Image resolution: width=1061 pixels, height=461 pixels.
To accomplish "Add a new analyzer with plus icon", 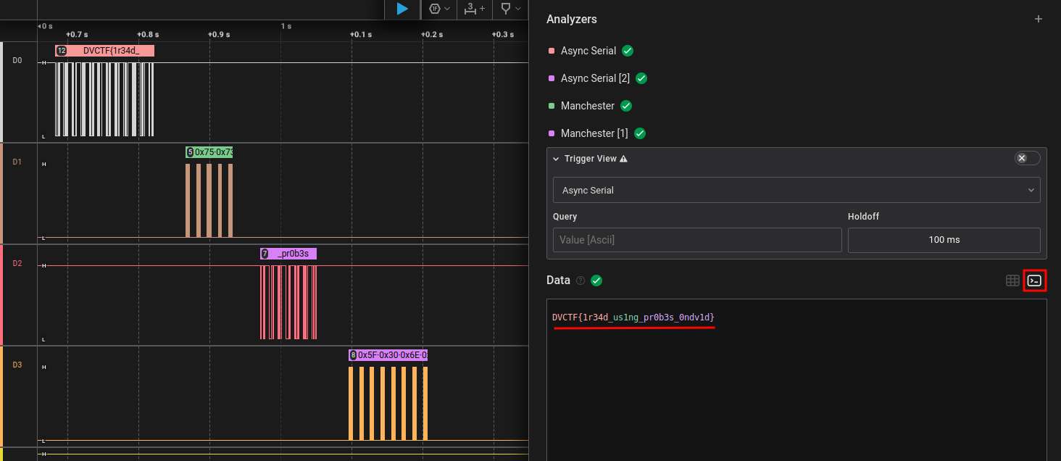I will (x=1039, y=19).
